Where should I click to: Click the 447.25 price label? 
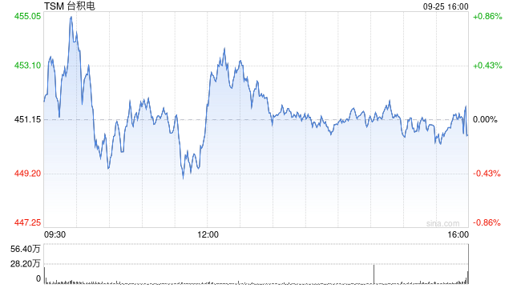(x=27, y=222)
